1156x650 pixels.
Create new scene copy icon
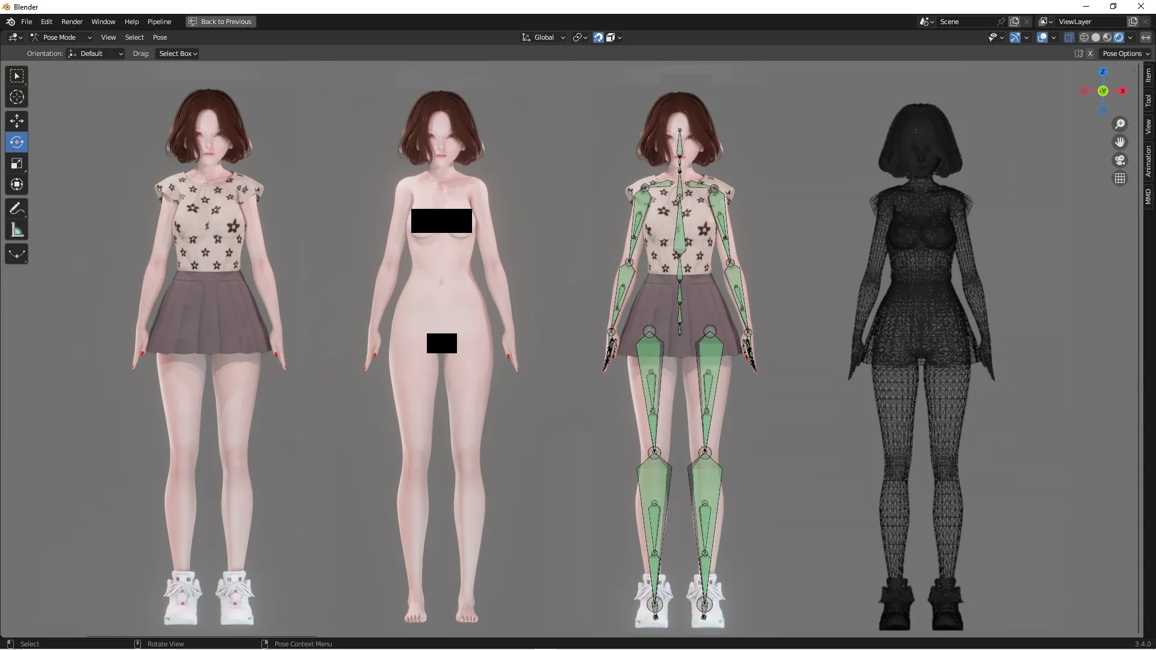coord(1015,22)
